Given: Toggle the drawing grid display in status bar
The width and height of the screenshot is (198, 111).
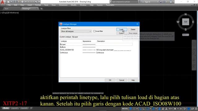Looking at the screenshot, I should click(x=131, y=109).
